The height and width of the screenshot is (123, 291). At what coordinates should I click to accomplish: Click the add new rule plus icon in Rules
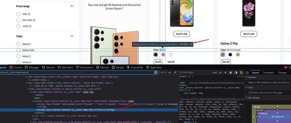226,72
